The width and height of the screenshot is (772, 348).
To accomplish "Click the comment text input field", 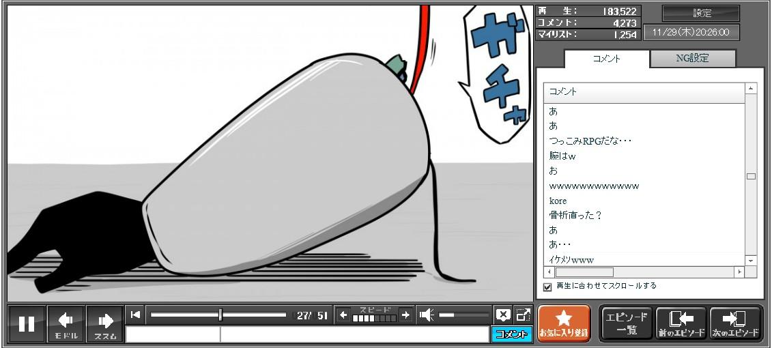I will pos(307,334).
